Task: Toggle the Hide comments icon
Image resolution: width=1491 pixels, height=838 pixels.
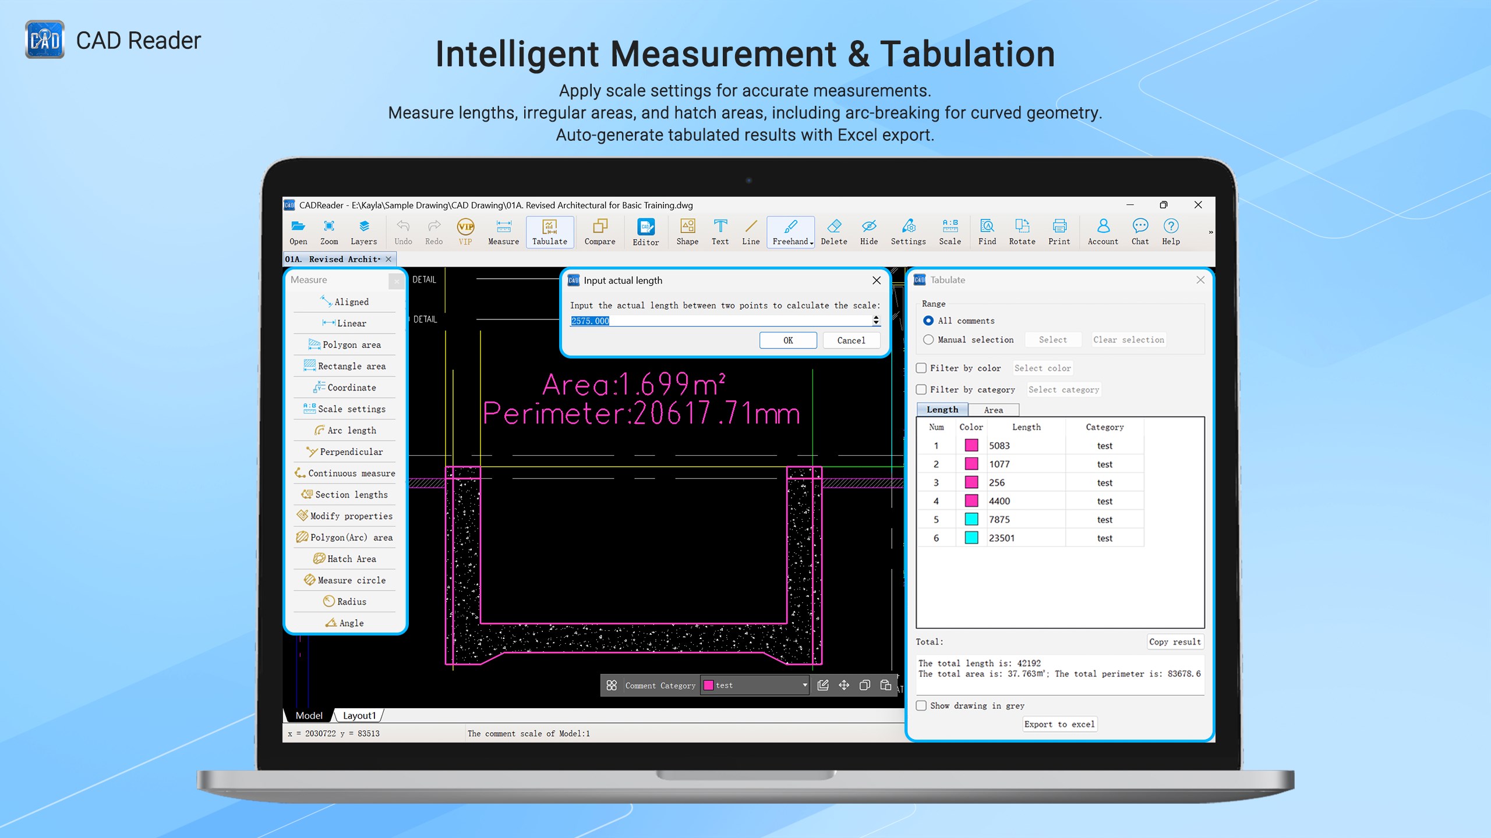Action: click(868, 232)
